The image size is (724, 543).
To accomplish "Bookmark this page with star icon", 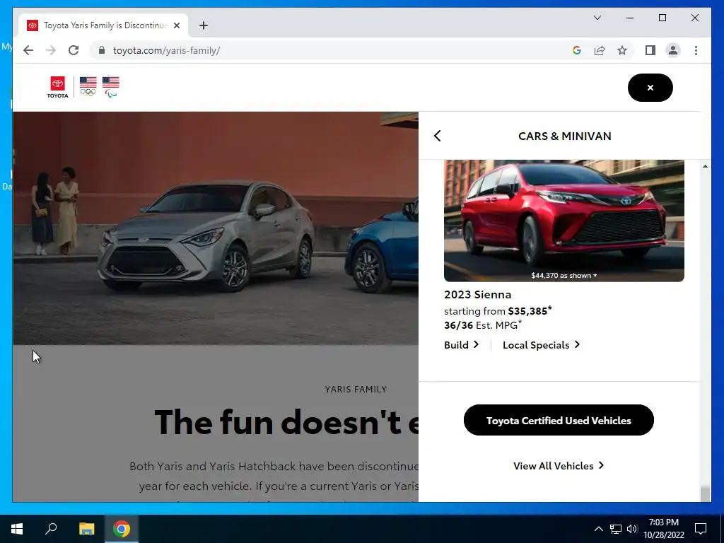I will coord(622,50).
